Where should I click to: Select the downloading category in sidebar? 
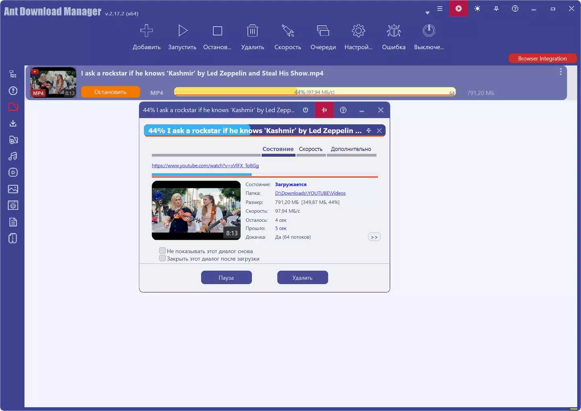pyautogui.click(x=13, y=123)
